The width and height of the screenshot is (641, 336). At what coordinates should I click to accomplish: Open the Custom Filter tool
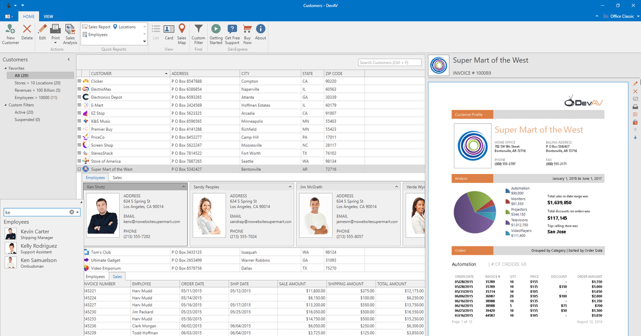198,33
